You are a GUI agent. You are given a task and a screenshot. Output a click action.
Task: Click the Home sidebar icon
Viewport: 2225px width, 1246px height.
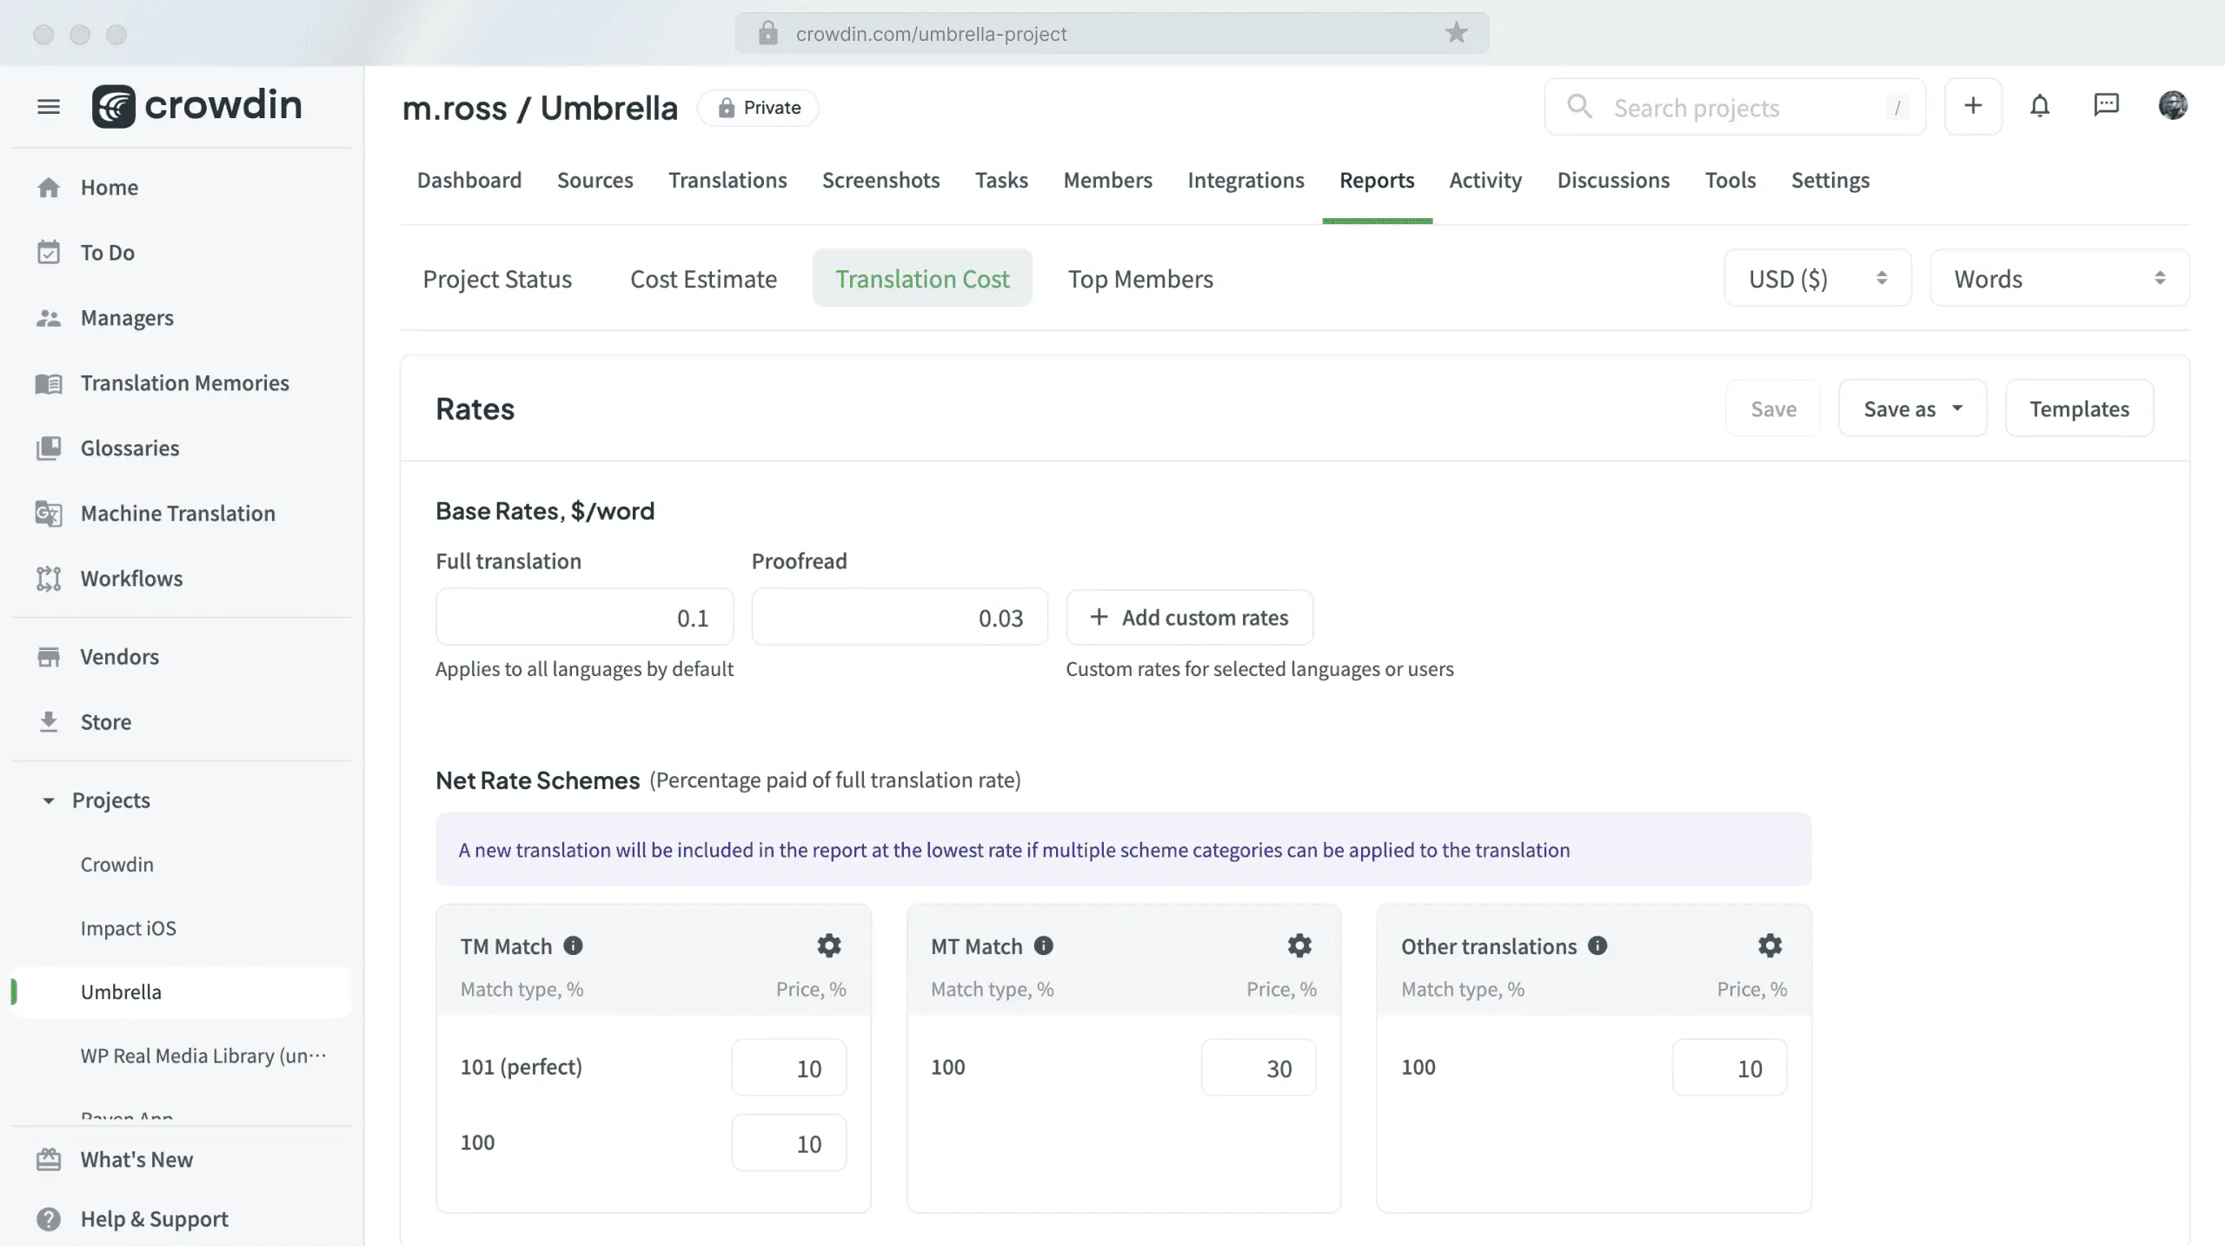tap(48, 186)
